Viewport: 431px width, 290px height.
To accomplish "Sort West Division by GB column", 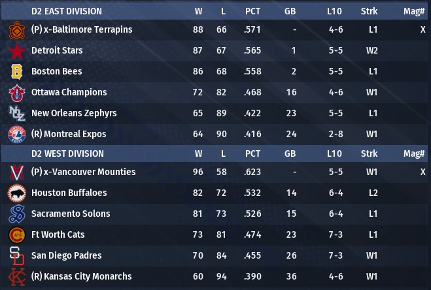I will click(x=290, y=153).
